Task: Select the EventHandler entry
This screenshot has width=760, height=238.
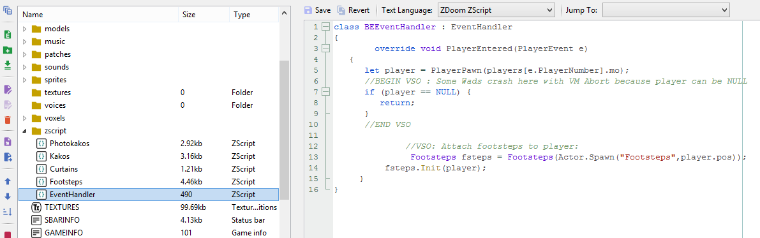Action: (148, 195)
